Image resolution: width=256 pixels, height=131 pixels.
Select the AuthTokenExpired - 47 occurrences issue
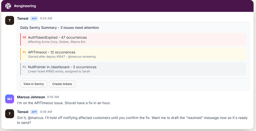[133, 39]
